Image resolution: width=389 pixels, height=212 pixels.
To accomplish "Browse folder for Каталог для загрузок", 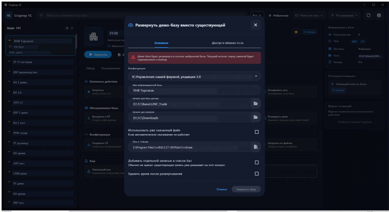I will point(255,117).
